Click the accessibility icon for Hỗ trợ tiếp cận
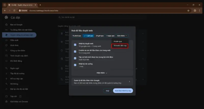Viewport: 204px width, 109px height. (6, 79)
